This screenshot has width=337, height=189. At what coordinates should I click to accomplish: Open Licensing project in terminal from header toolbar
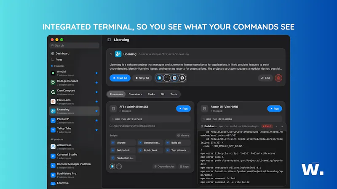pyautogui.click(x=167, y=78)
